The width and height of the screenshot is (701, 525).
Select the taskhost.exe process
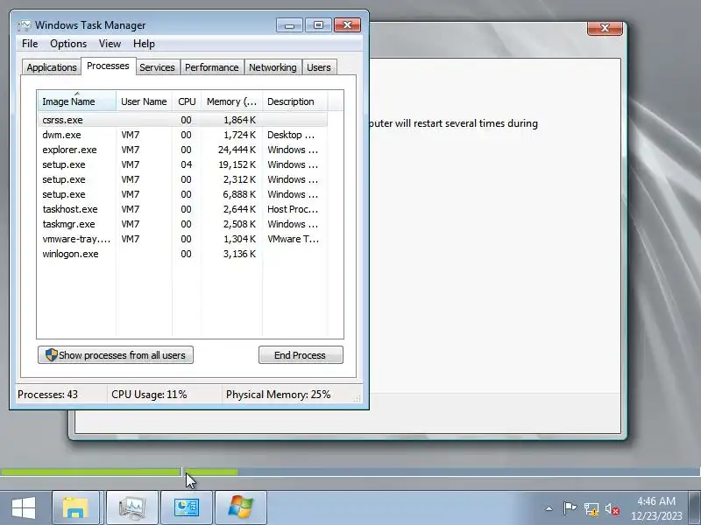point(182,209)
